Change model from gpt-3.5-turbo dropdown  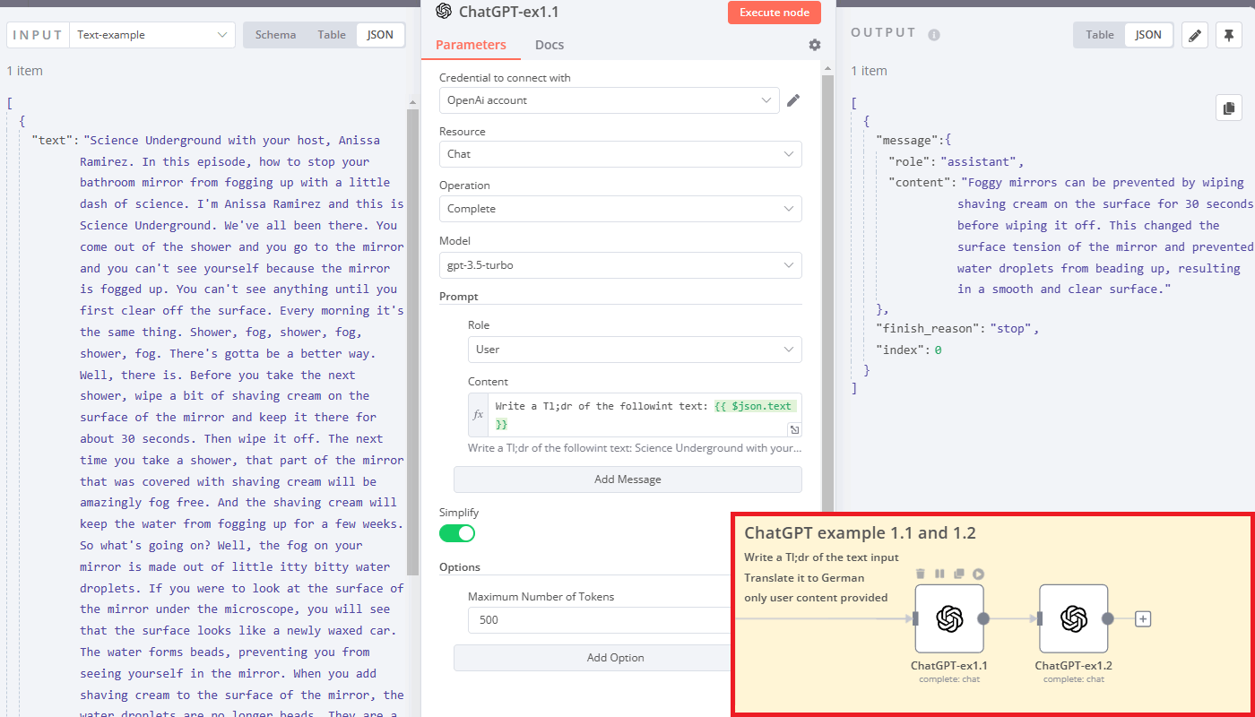click(620, 265)
